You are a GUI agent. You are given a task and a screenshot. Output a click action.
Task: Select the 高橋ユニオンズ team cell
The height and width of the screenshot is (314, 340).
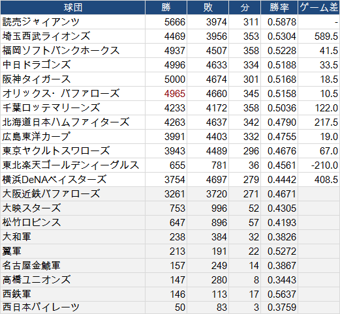pyautogui.click(x=73, y=280)
